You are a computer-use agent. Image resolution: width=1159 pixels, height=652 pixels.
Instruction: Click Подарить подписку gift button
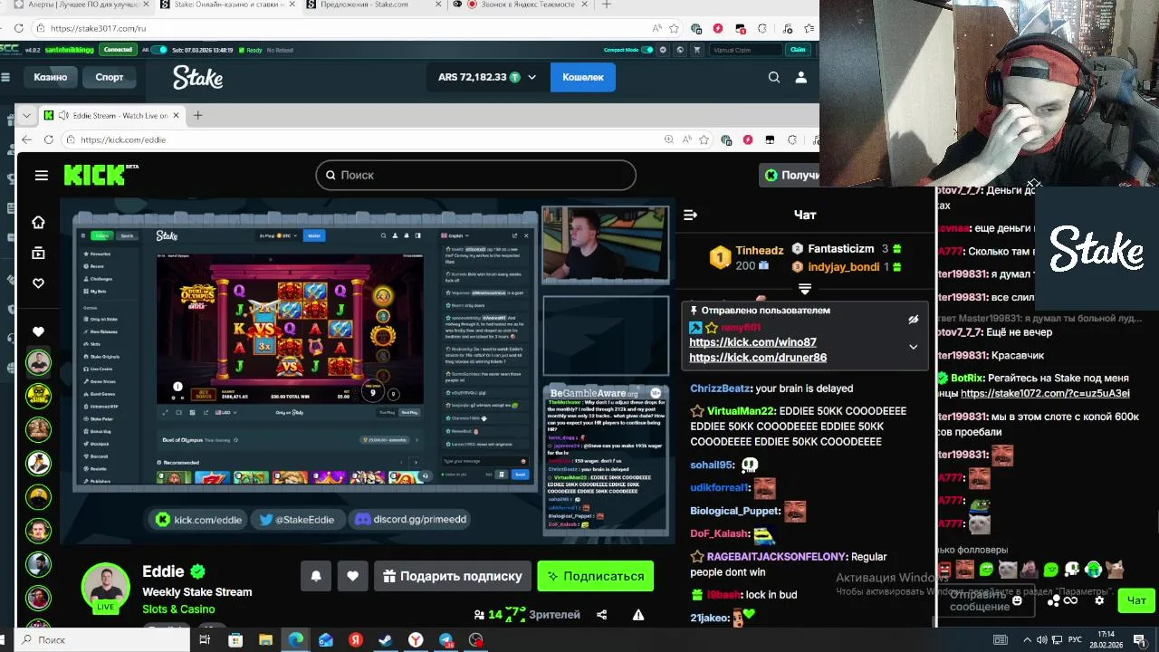coord(451,576)
